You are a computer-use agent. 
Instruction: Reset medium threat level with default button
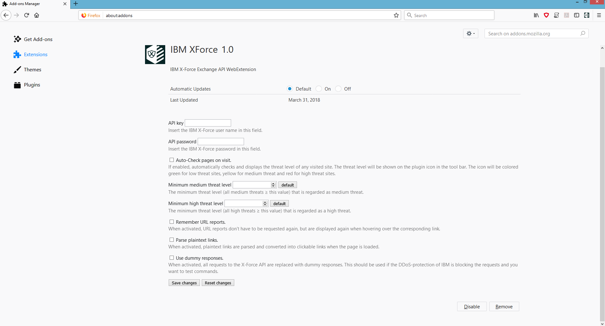coord(288,185)
